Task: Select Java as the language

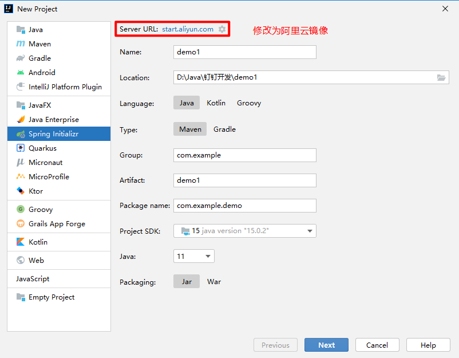Action: click(187, 103)
